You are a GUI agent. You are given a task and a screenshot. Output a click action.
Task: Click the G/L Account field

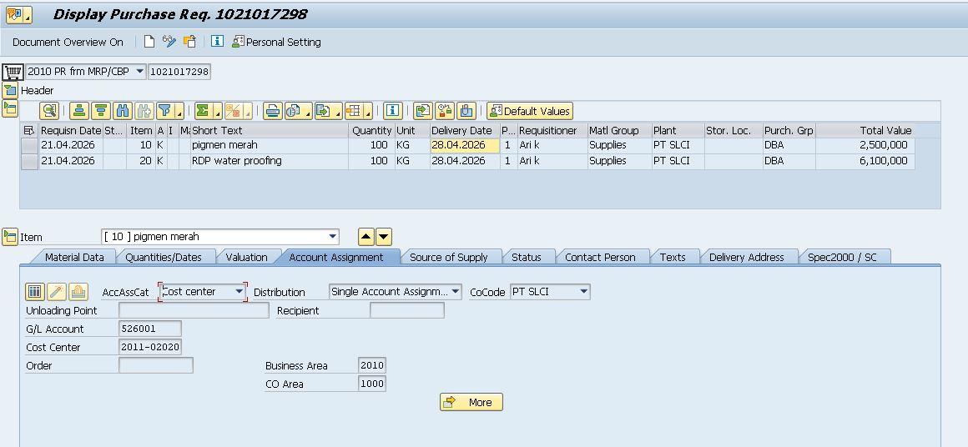click(x=149, y=329)
